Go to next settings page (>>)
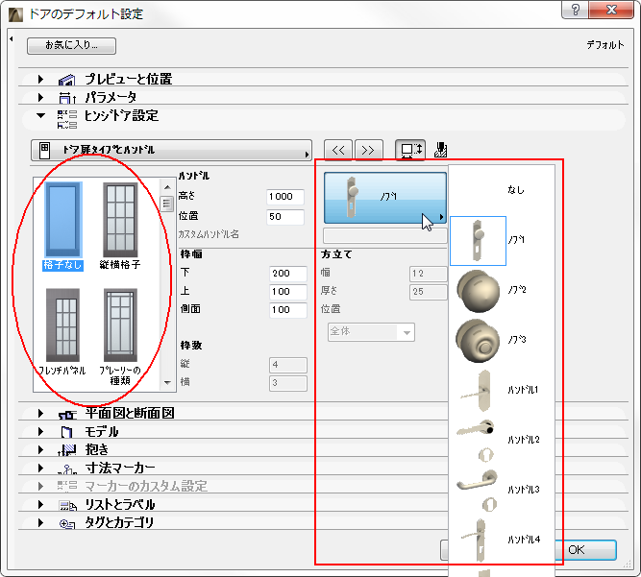Image resolution: width=641 pixels, height=577 pixels. click(x=368, y=151)
